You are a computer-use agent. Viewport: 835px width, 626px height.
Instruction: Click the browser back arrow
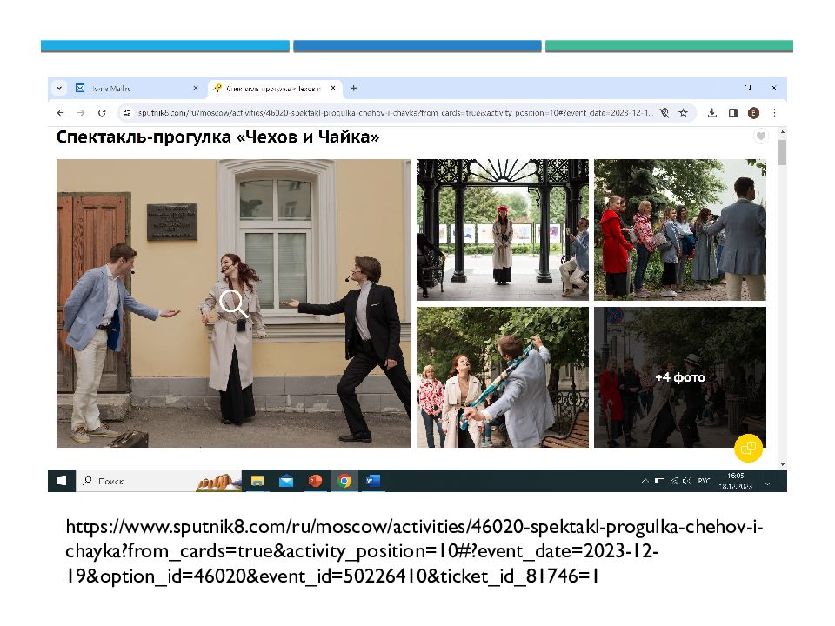click(60, 113)
